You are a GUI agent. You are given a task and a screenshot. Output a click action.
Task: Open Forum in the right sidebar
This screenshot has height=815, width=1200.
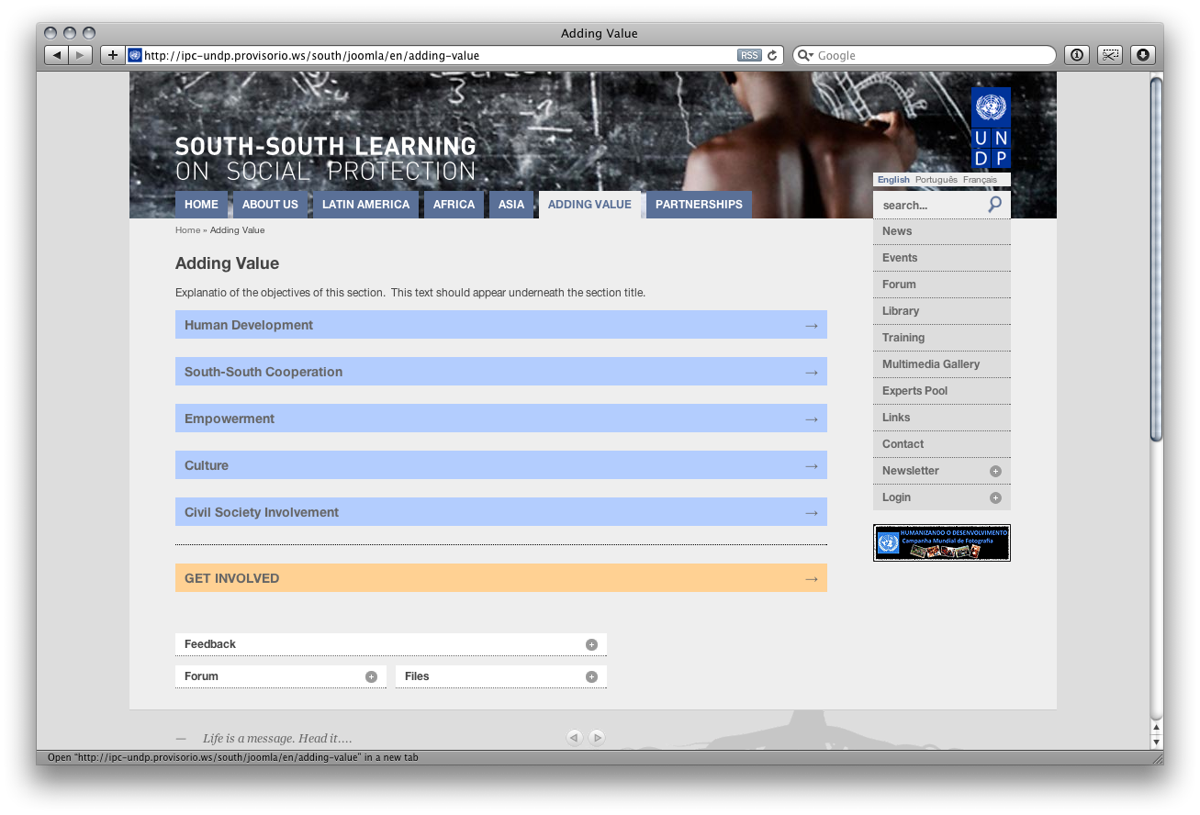click(x=942, y=285)
